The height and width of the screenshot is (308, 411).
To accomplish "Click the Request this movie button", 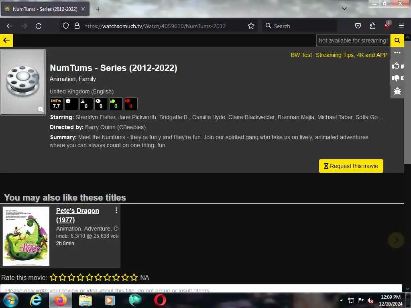I will [351, 166].
